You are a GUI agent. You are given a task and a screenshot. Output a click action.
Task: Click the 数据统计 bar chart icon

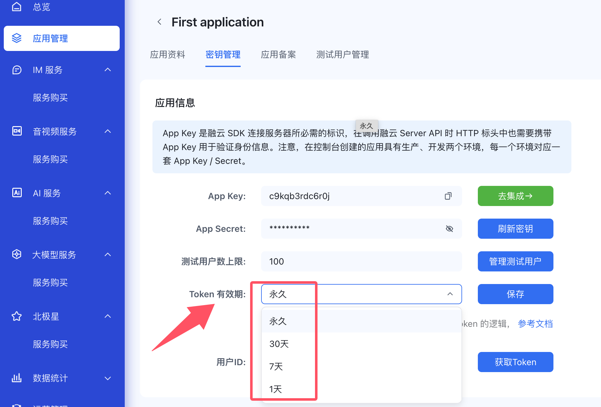(16, 378)
